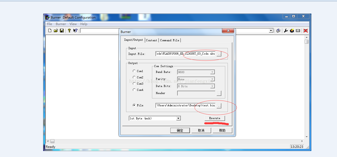Screen dimensions: 337x157
Task: Click the output File path text field
Action: [186, 106]
